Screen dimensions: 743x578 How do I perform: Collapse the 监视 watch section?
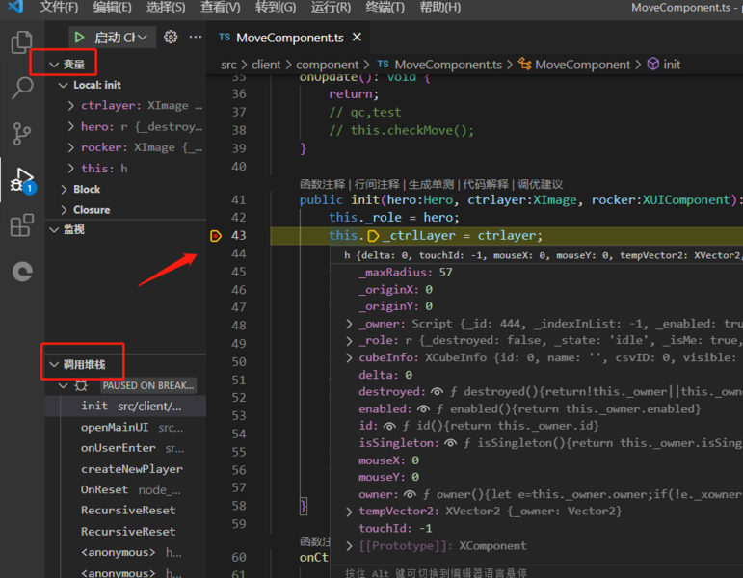54,230
